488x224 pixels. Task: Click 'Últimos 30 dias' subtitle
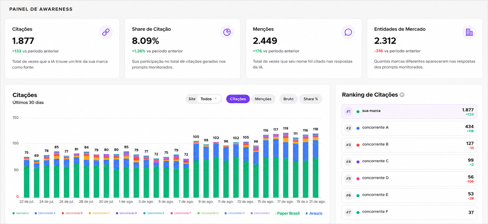click(28, 103)
